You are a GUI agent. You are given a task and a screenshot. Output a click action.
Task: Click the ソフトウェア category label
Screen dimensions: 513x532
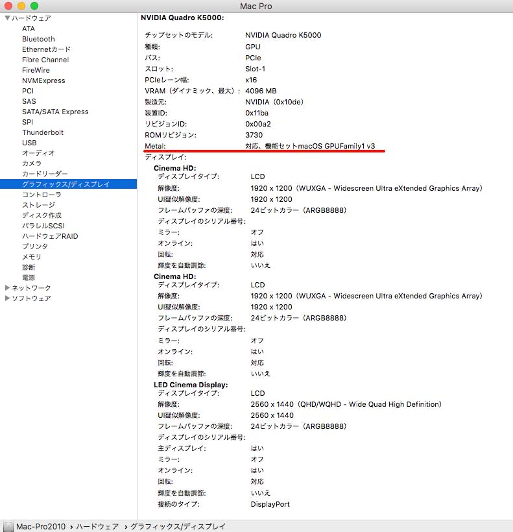point(31,298)
